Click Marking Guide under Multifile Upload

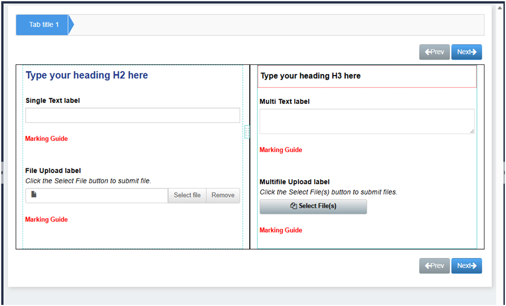[x=281, y=230]
